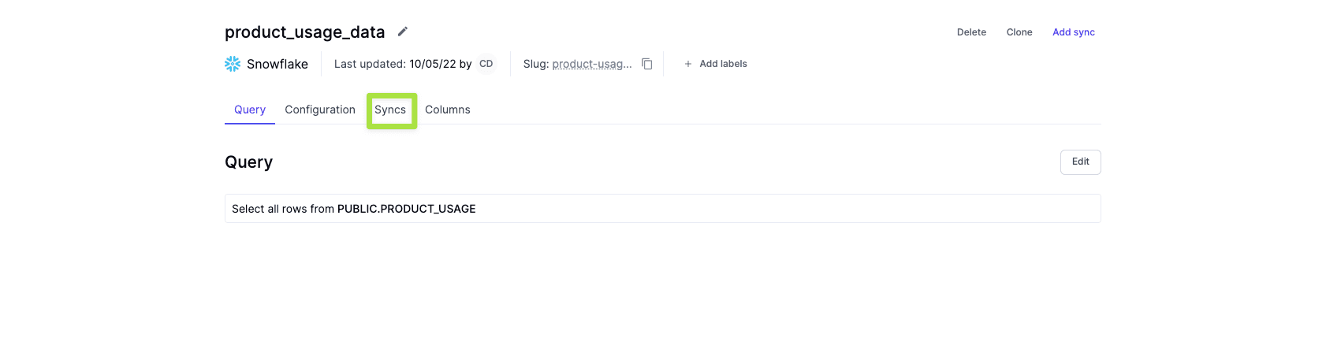This screenshot has width=1326, height=349.
Task: Click the PUBLIC.PRODUCT_USAGE table name
Action: pyautogui.click(x=406, y=209)
